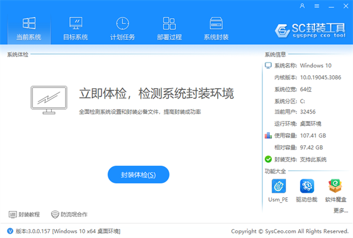
Task: Expand 更多... to show more tools
Action: pos(340,210)
